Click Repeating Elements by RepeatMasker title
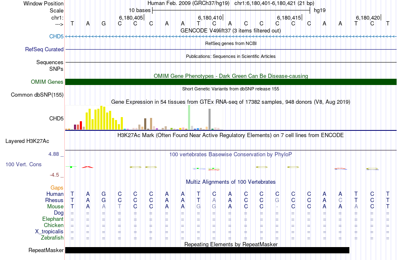 point(231,244)
